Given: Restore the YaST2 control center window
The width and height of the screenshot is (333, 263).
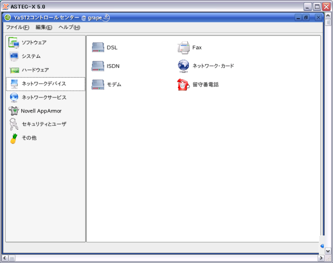Looking at the screenshot, I should point(306,17).
